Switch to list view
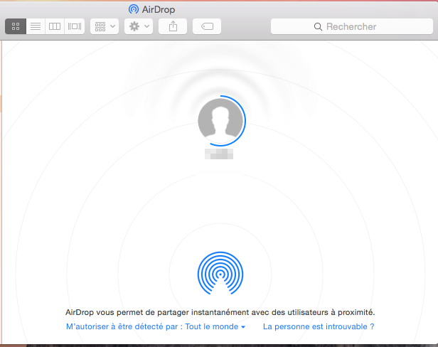 click(x=36, y=26)
